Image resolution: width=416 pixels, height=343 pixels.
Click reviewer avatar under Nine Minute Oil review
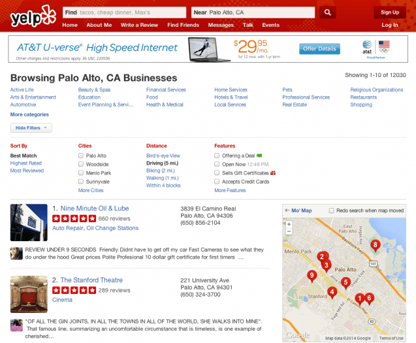(x=16, y=253)
